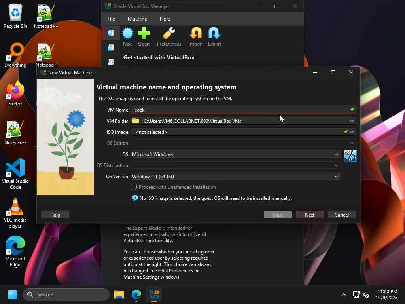The width and height of the screenshot is (405, 304).
Task: Click the Open (green plus) toolbar icon
Action: (x=144, y=36)
